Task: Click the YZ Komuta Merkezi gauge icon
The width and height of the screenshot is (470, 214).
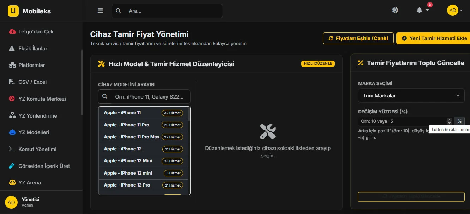Action: pos(12,99)
